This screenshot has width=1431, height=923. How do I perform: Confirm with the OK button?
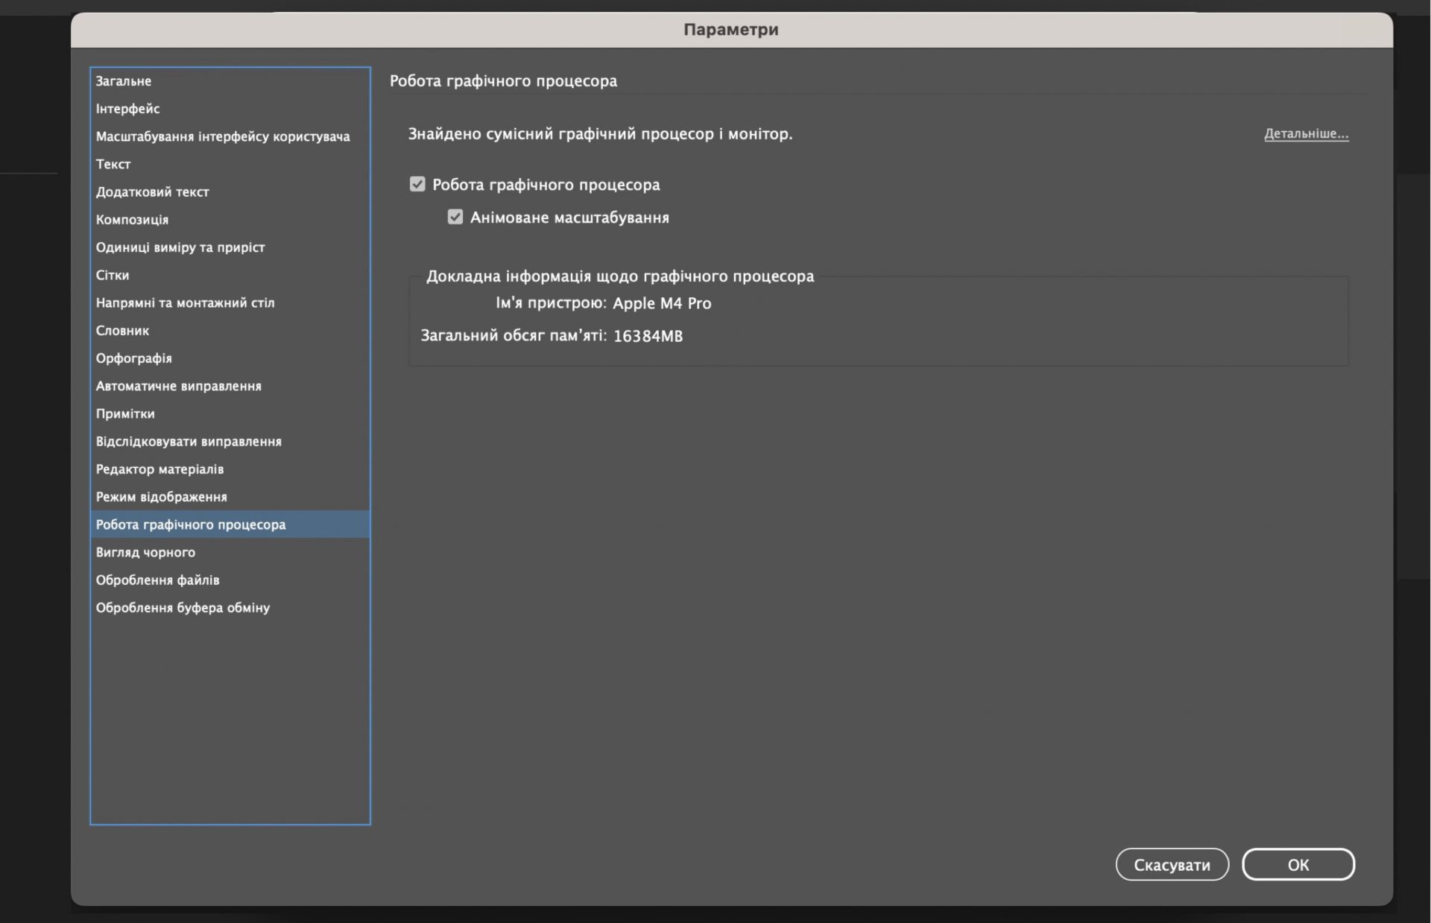[x=1298, y=864]
